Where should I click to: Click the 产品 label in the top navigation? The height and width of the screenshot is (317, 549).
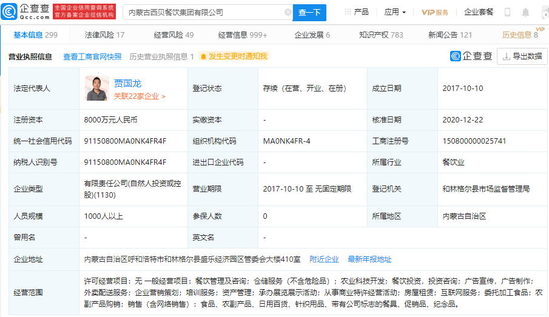click(361, 12)
